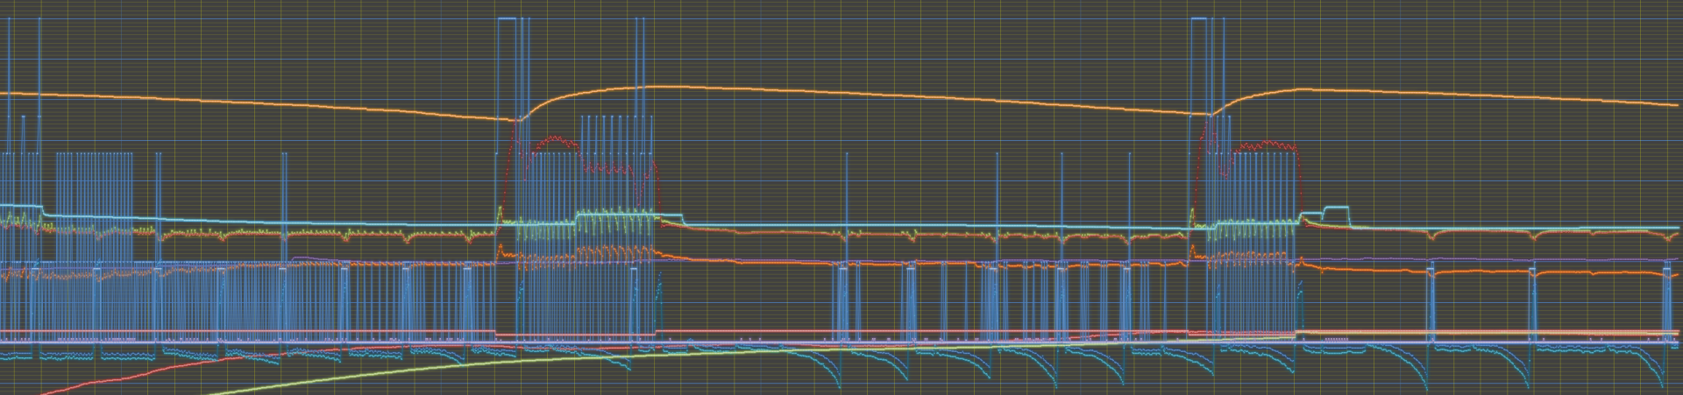Select the orange curve's lowest point before first rise
1683x395 pixels.
(x=515, y=121)
